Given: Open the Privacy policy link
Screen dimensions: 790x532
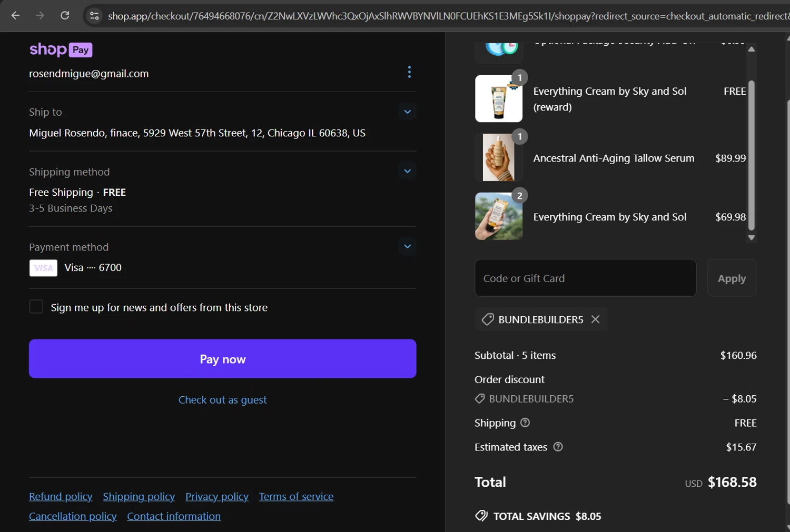Looking at the screenshot, I should click(x=216, y=497).
